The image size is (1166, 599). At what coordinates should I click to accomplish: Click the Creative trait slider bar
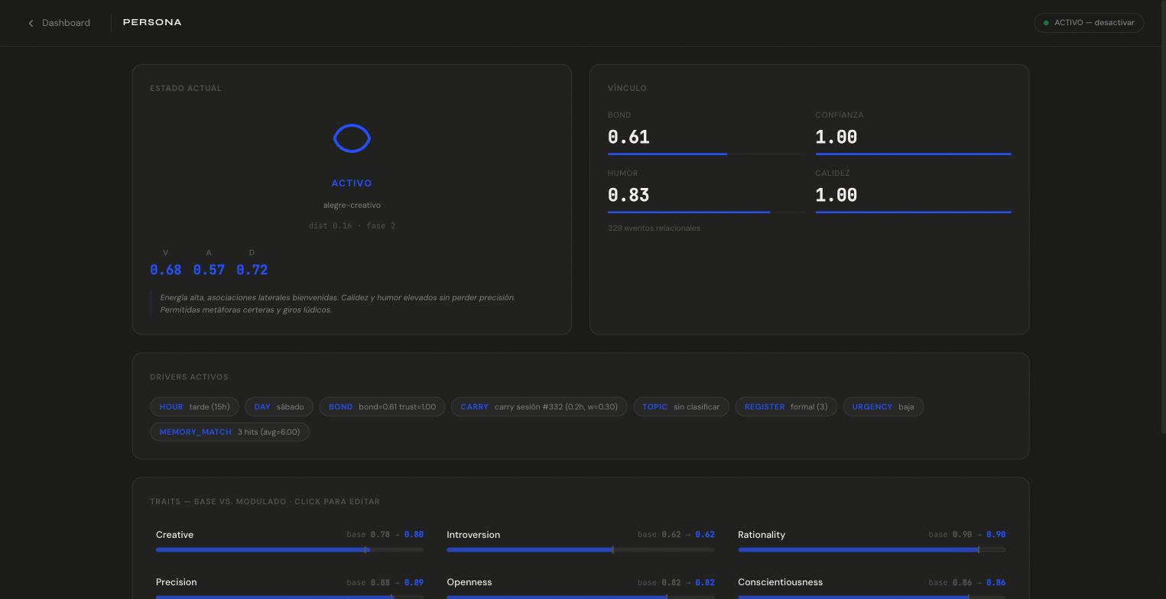290,549
